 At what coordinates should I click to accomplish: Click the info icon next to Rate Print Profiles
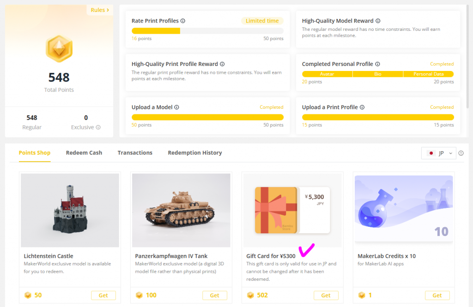point(183,21)
